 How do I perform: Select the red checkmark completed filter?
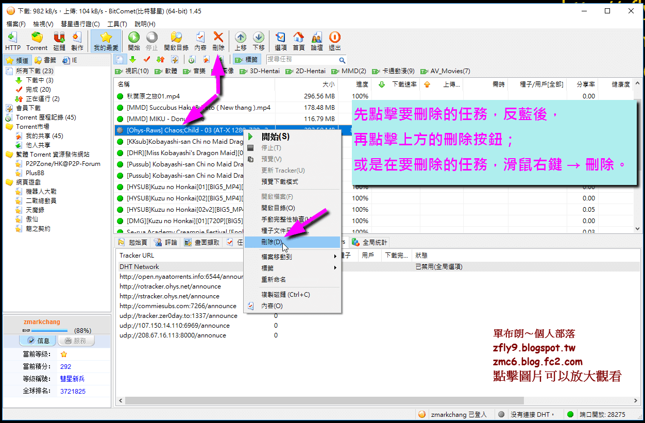[147, 60]
